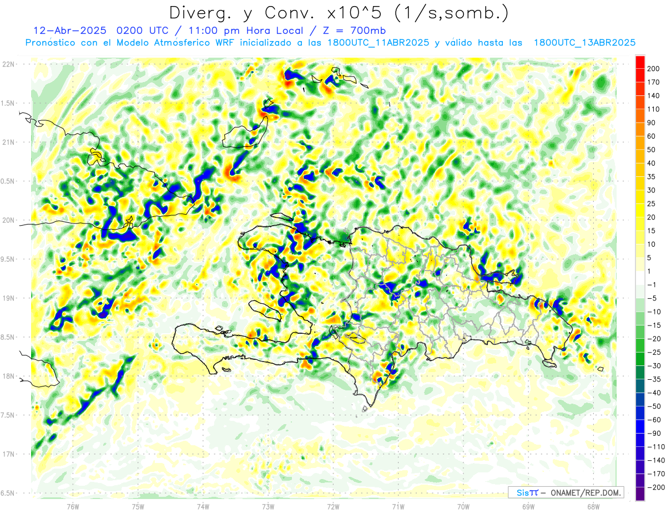The image size is (666, 514).
Task: Click the '-60' colorbar label
Action: pos(655,420)
